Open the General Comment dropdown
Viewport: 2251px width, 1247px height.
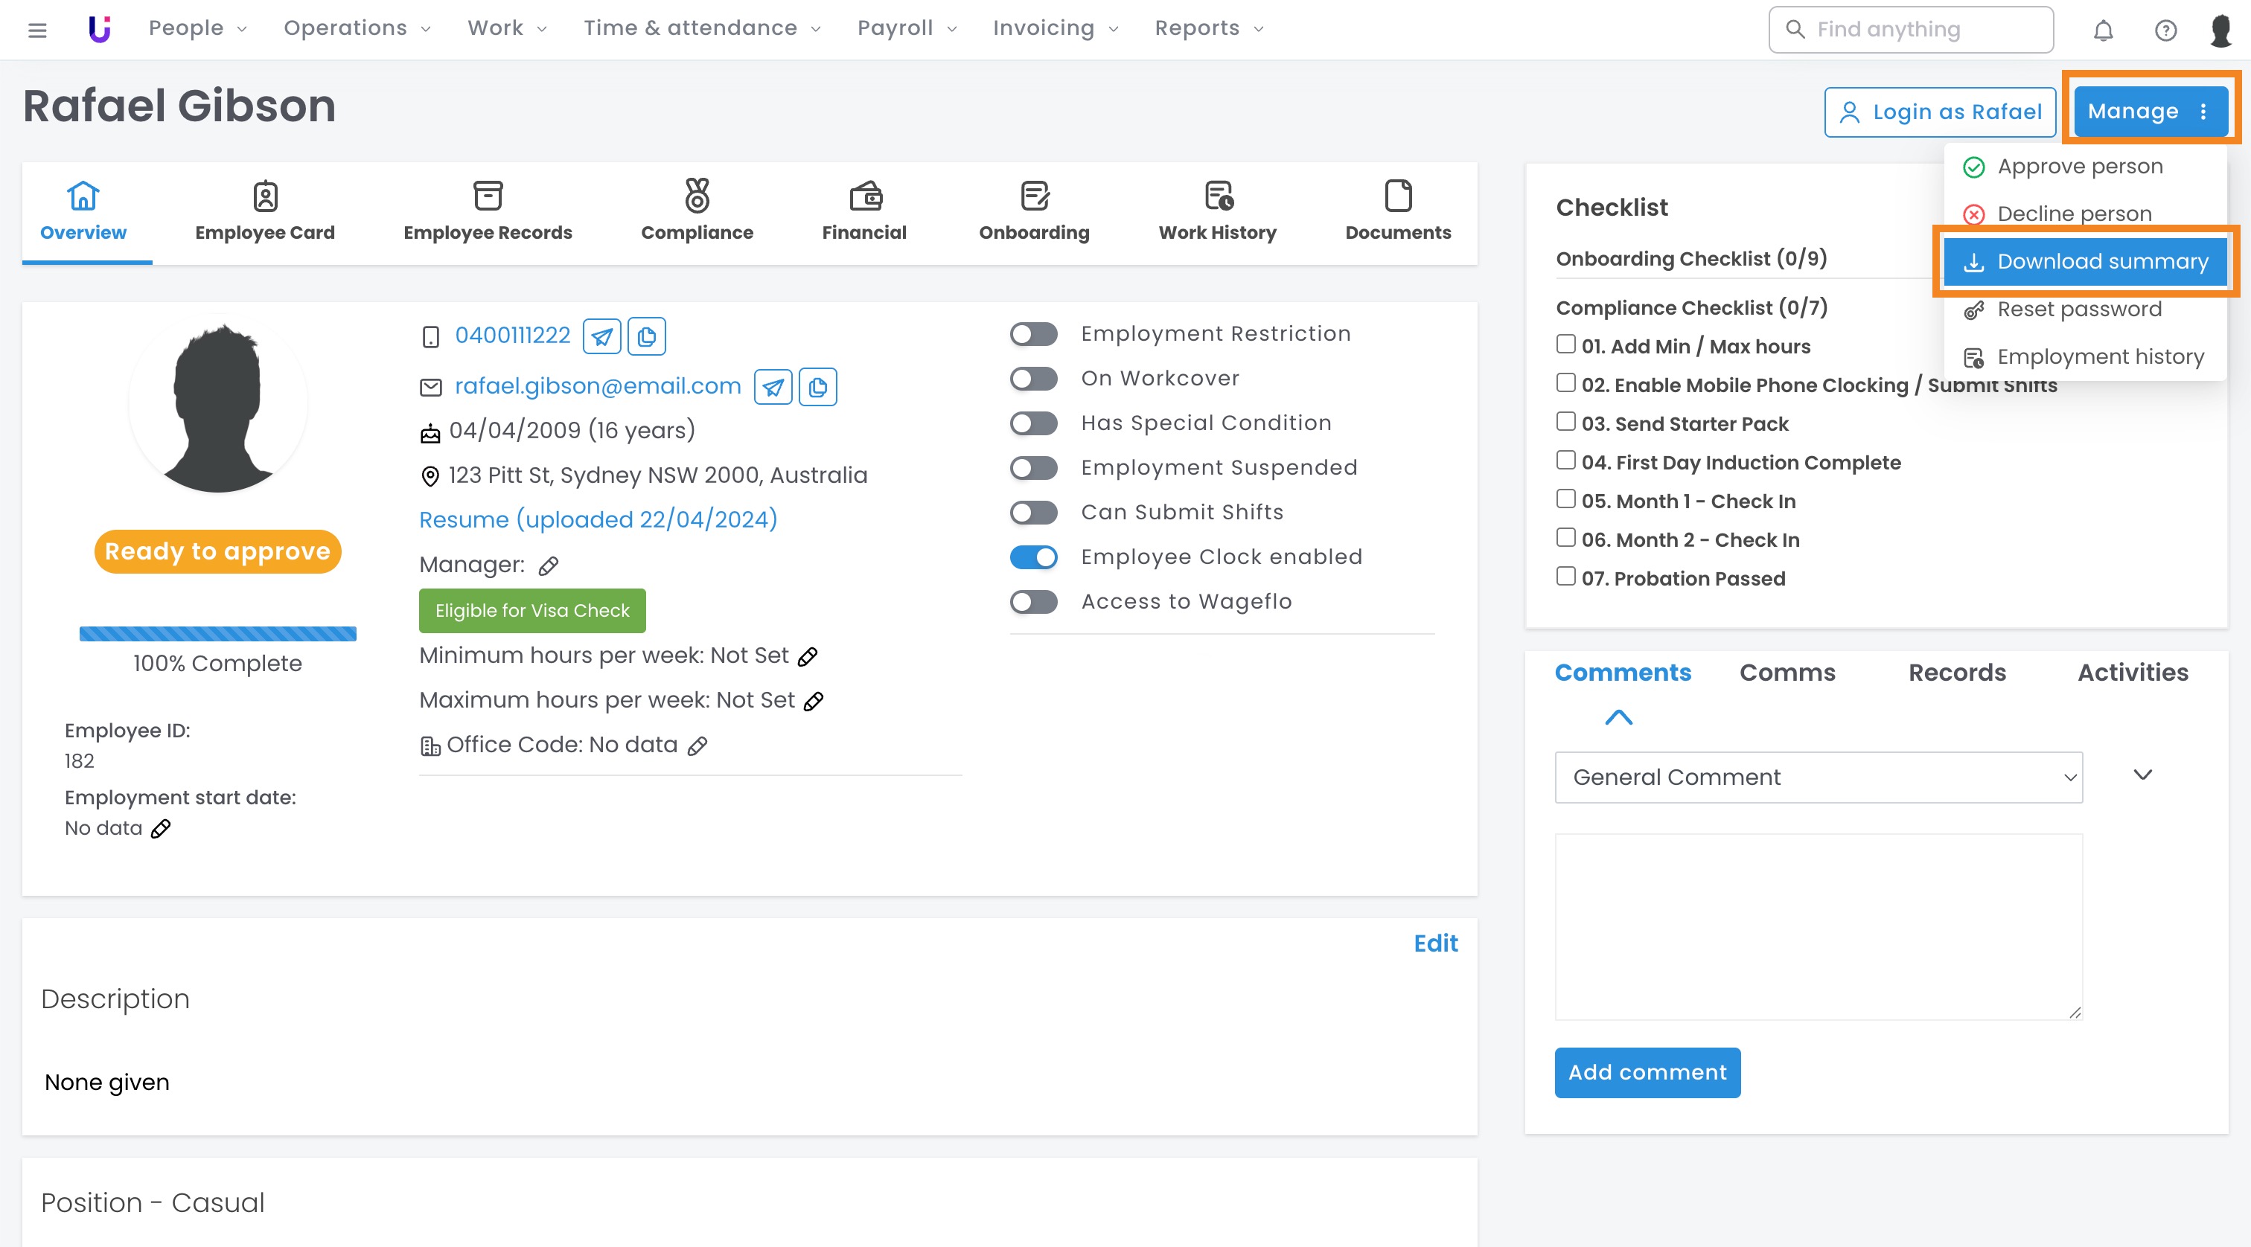pos(1818,778)
